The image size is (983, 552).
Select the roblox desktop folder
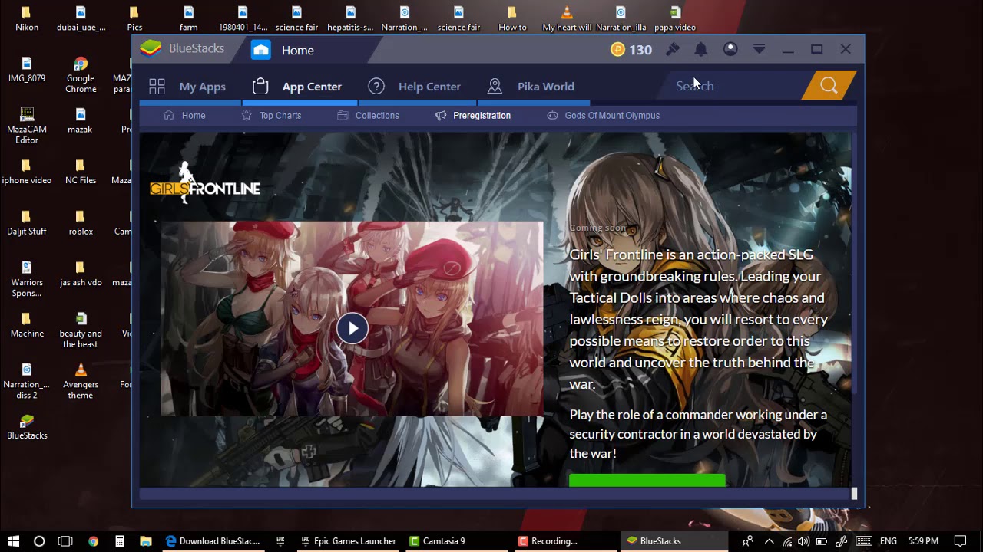pyautogui.click(x=81, y=222)
